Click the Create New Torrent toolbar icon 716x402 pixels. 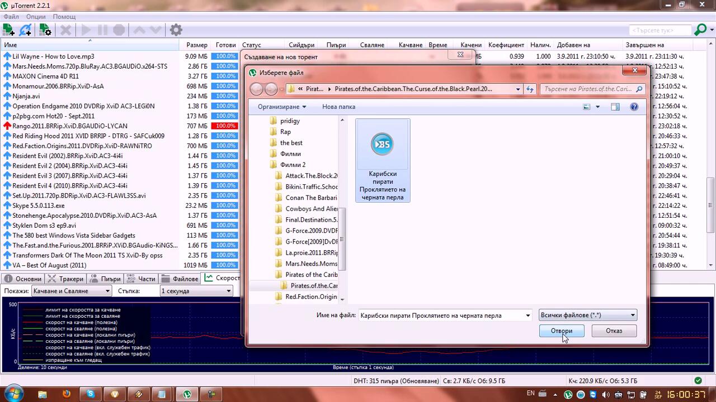pyautogui.click(x=45, y=30)
